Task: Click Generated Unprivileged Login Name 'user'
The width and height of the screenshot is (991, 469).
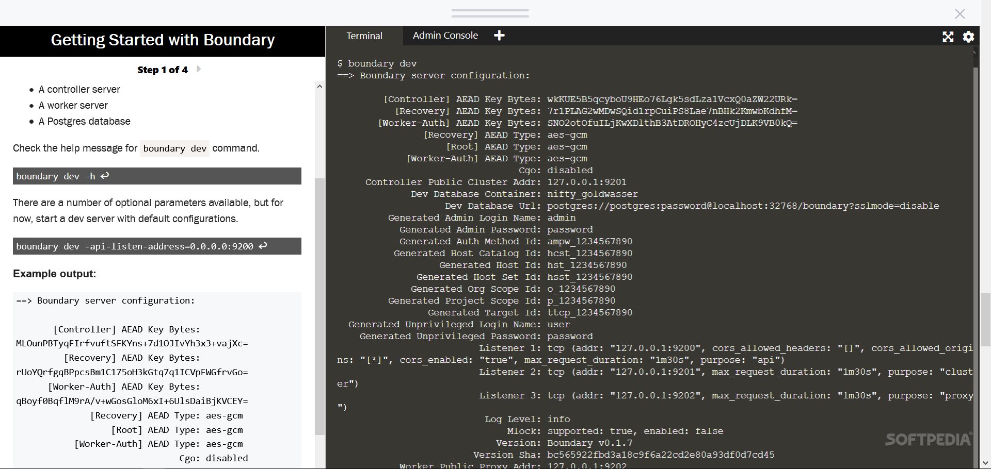Action: (558, 324)
